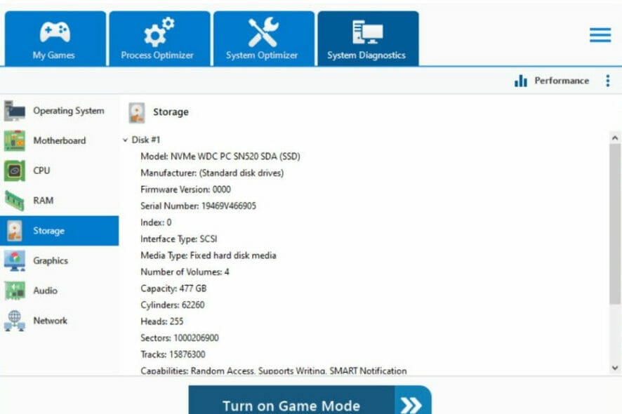622x414 pixels.
Task: Open the My Games tab
Action: pyautogui.click(x=55, y=39)
